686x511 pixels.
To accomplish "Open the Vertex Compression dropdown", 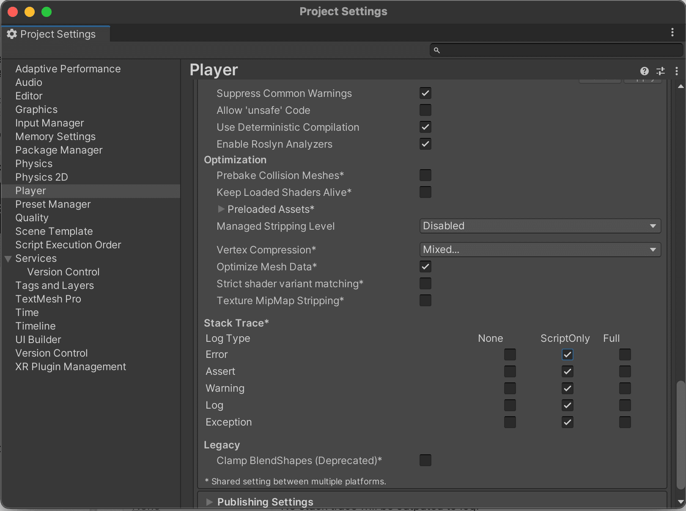I will 540,250.
